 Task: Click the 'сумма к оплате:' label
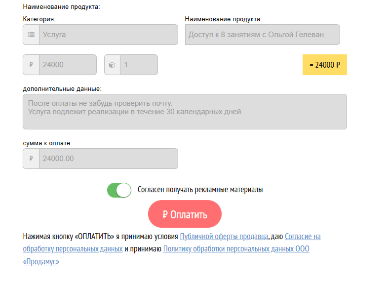click(47, 143)
